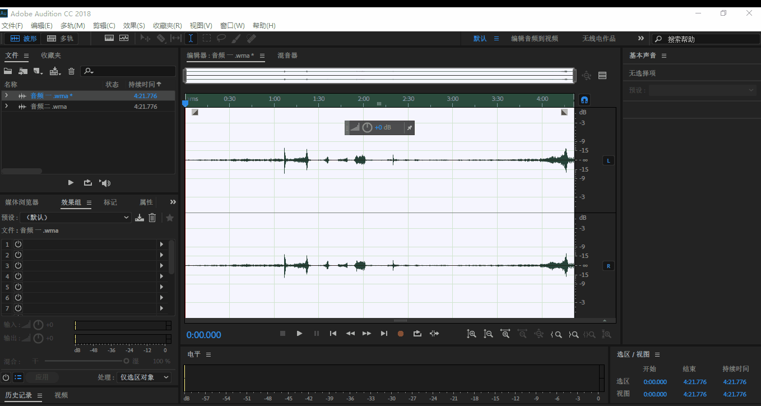Select the file 音频二 .wma
Viewport: 761px width, 406px height.
click(x=48, y=107)
